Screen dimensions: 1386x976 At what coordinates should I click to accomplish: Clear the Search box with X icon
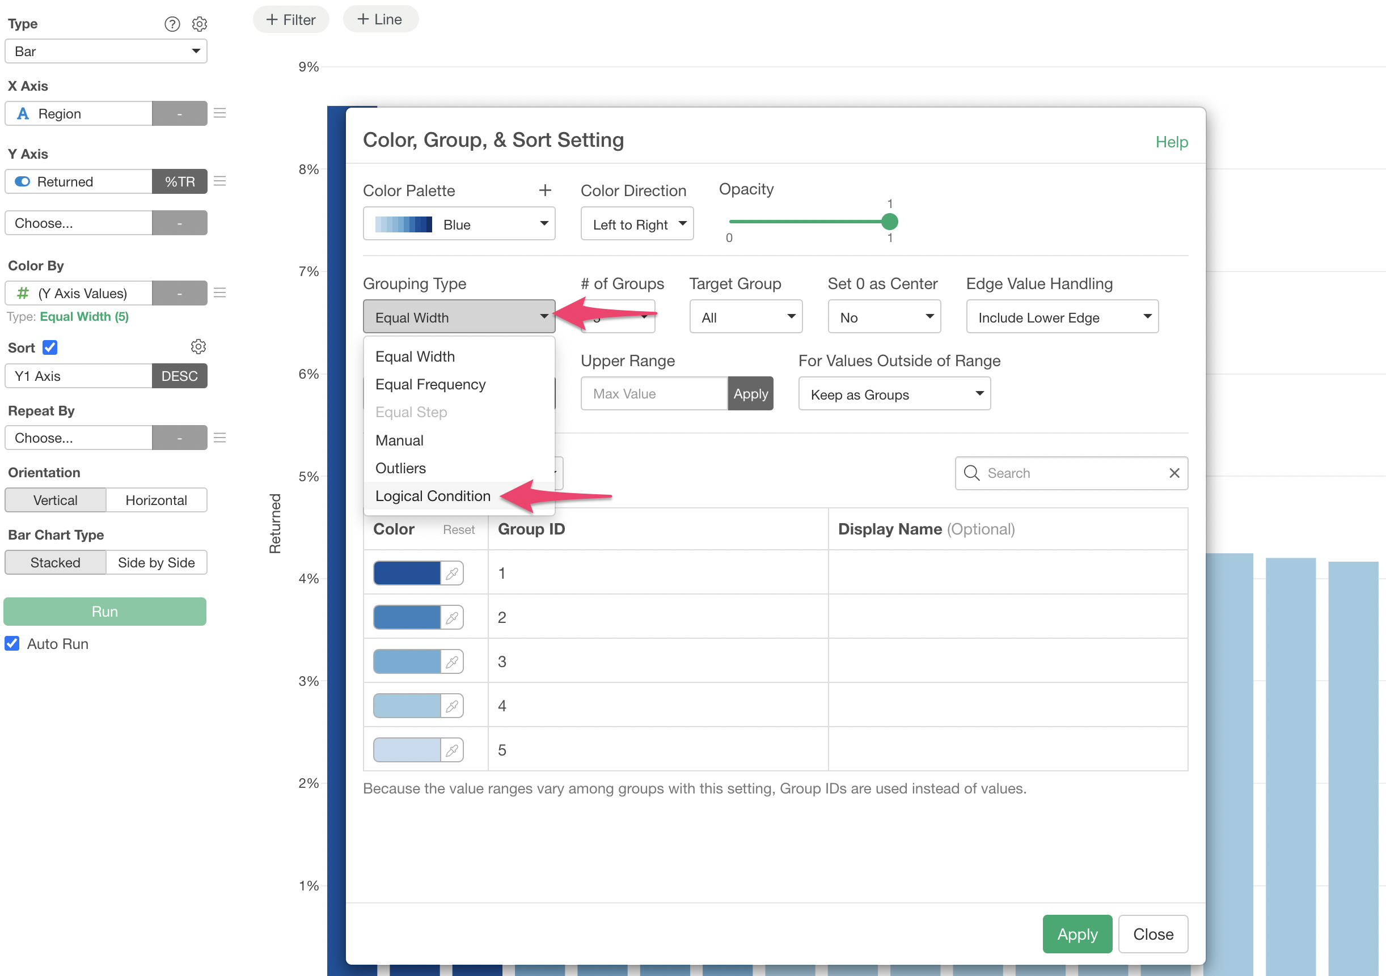tap(1173, 473)
